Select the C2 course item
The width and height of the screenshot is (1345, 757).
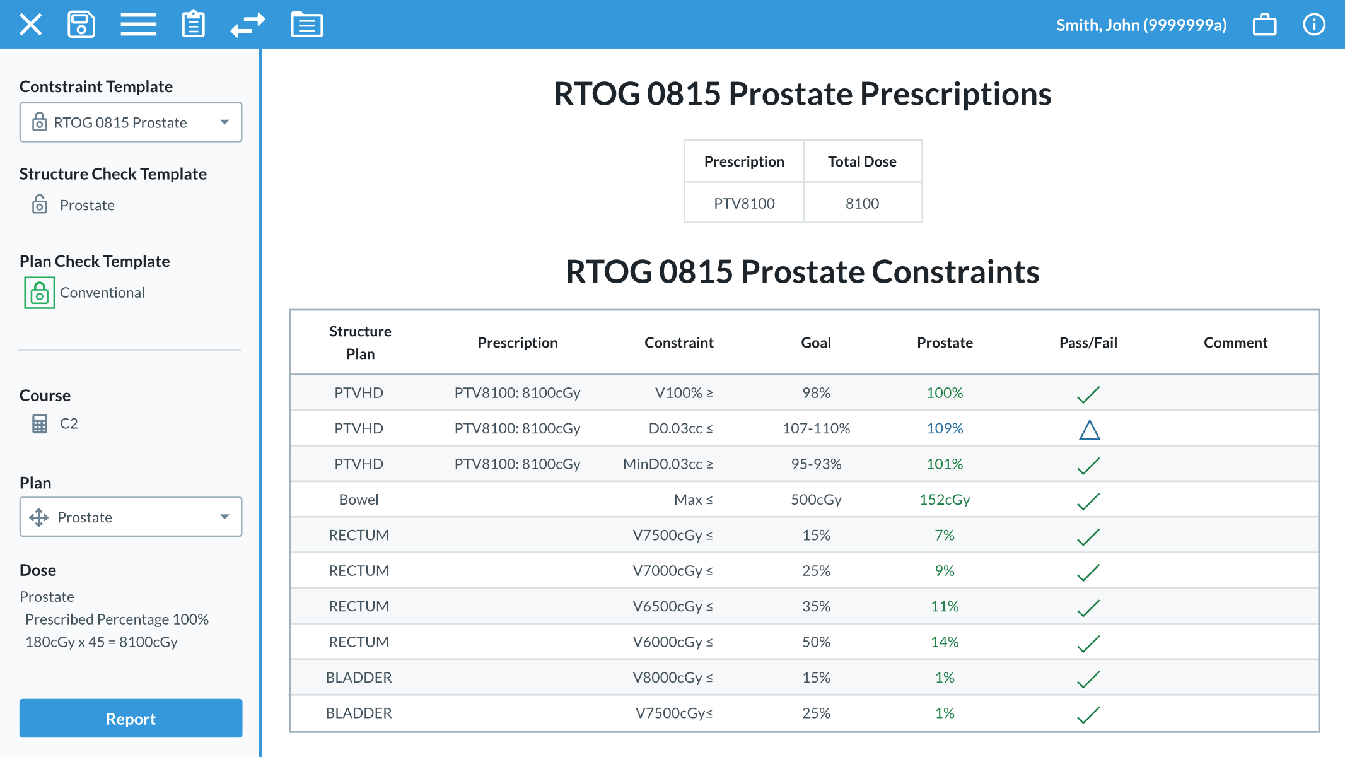(x=69, y=423)
